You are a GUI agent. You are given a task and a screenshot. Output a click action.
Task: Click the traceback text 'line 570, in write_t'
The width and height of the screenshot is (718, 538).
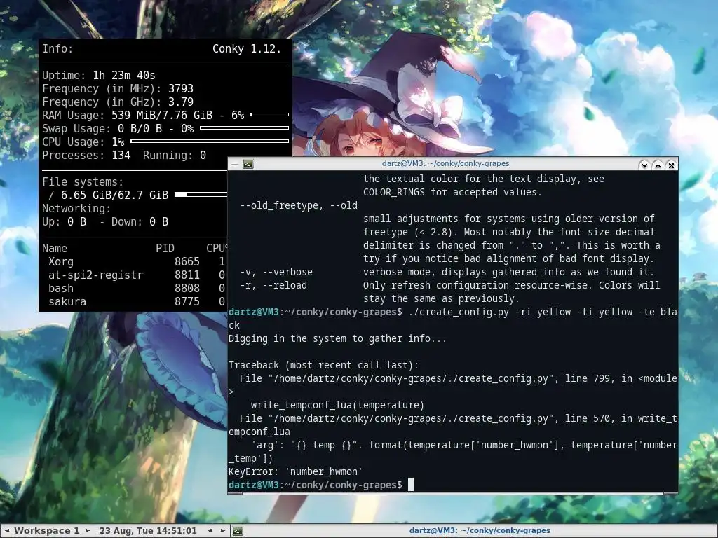coord(621,418)
